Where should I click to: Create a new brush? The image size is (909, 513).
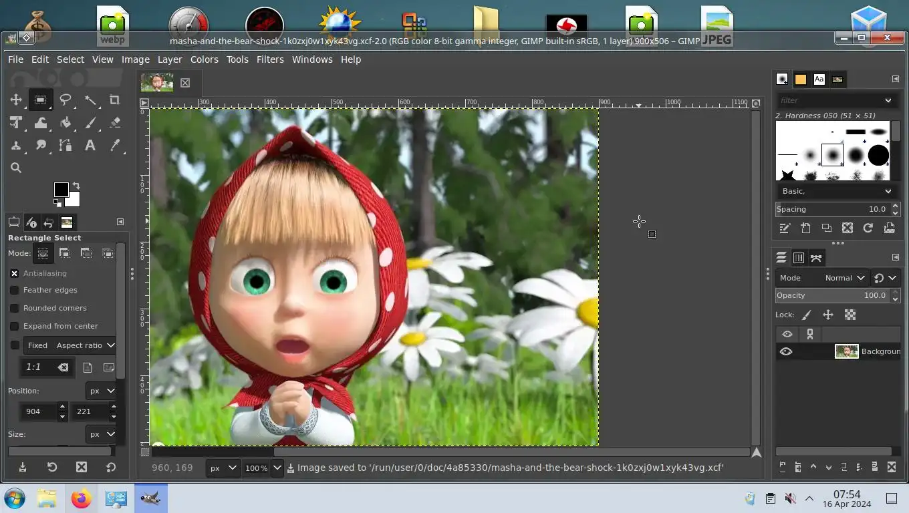point(805,228)
